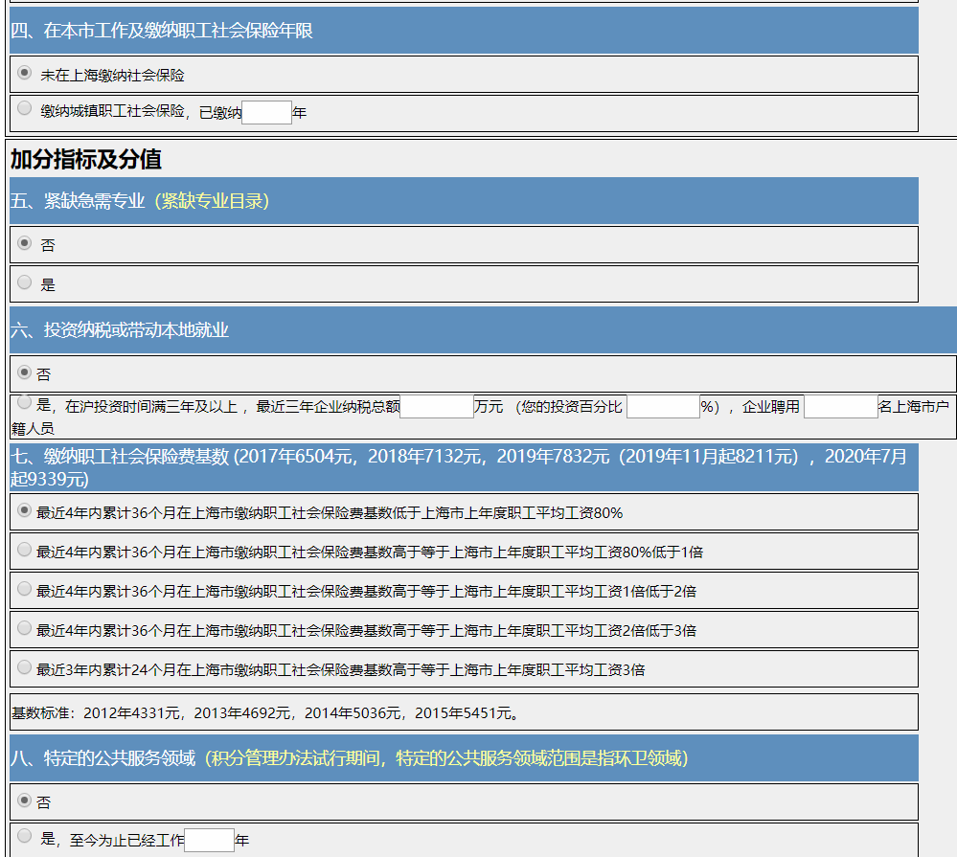Image resolution: width=957 pixels, height=857 pixels.
Task: Click the 已缴纳 years input field
Action: (266, 113)
